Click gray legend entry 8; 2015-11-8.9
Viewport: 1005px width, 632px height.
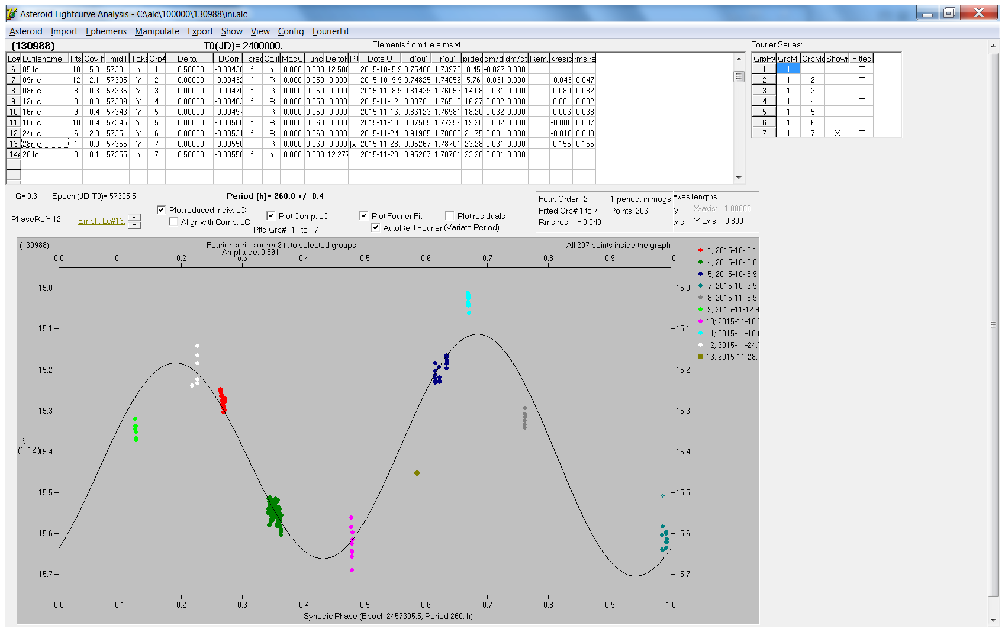[727, 298]
